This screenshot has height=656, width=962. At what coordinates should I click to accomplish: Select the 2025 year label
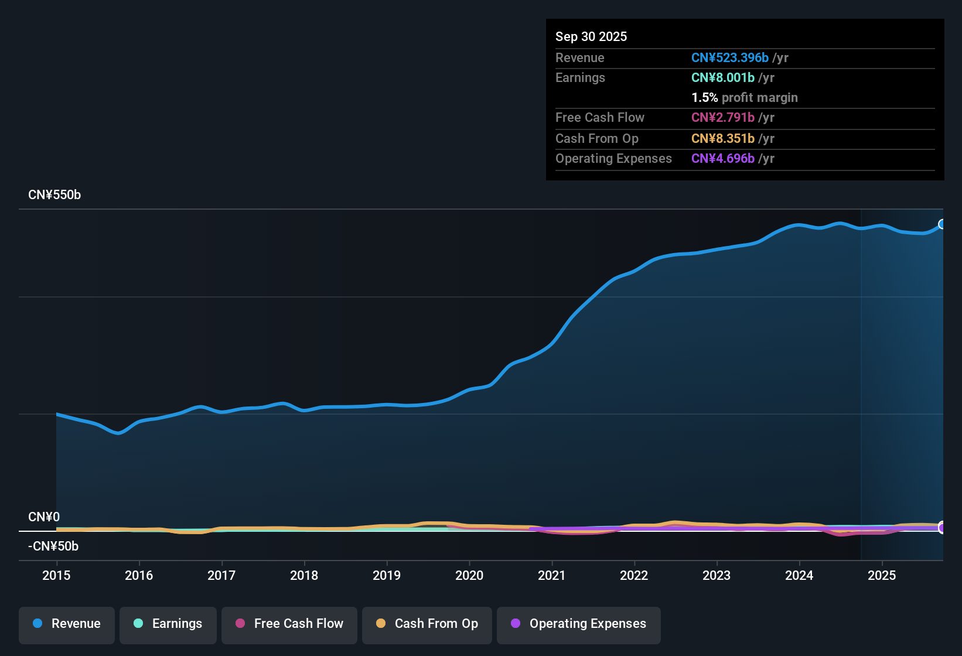coord(882,576)
